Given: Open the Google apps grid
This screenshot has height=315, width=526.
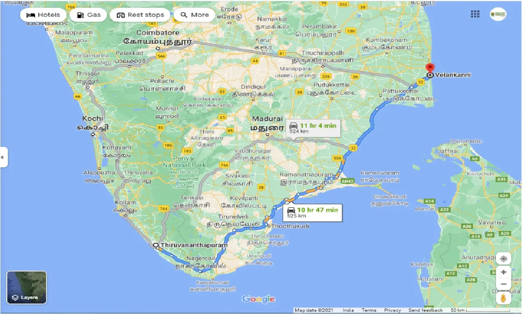Looking at the screenshot, I should [475, 14].
